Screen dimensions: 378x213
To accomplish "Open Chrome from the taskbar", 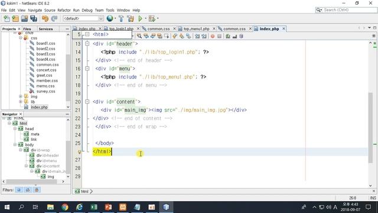I will (x=65, y=207).
